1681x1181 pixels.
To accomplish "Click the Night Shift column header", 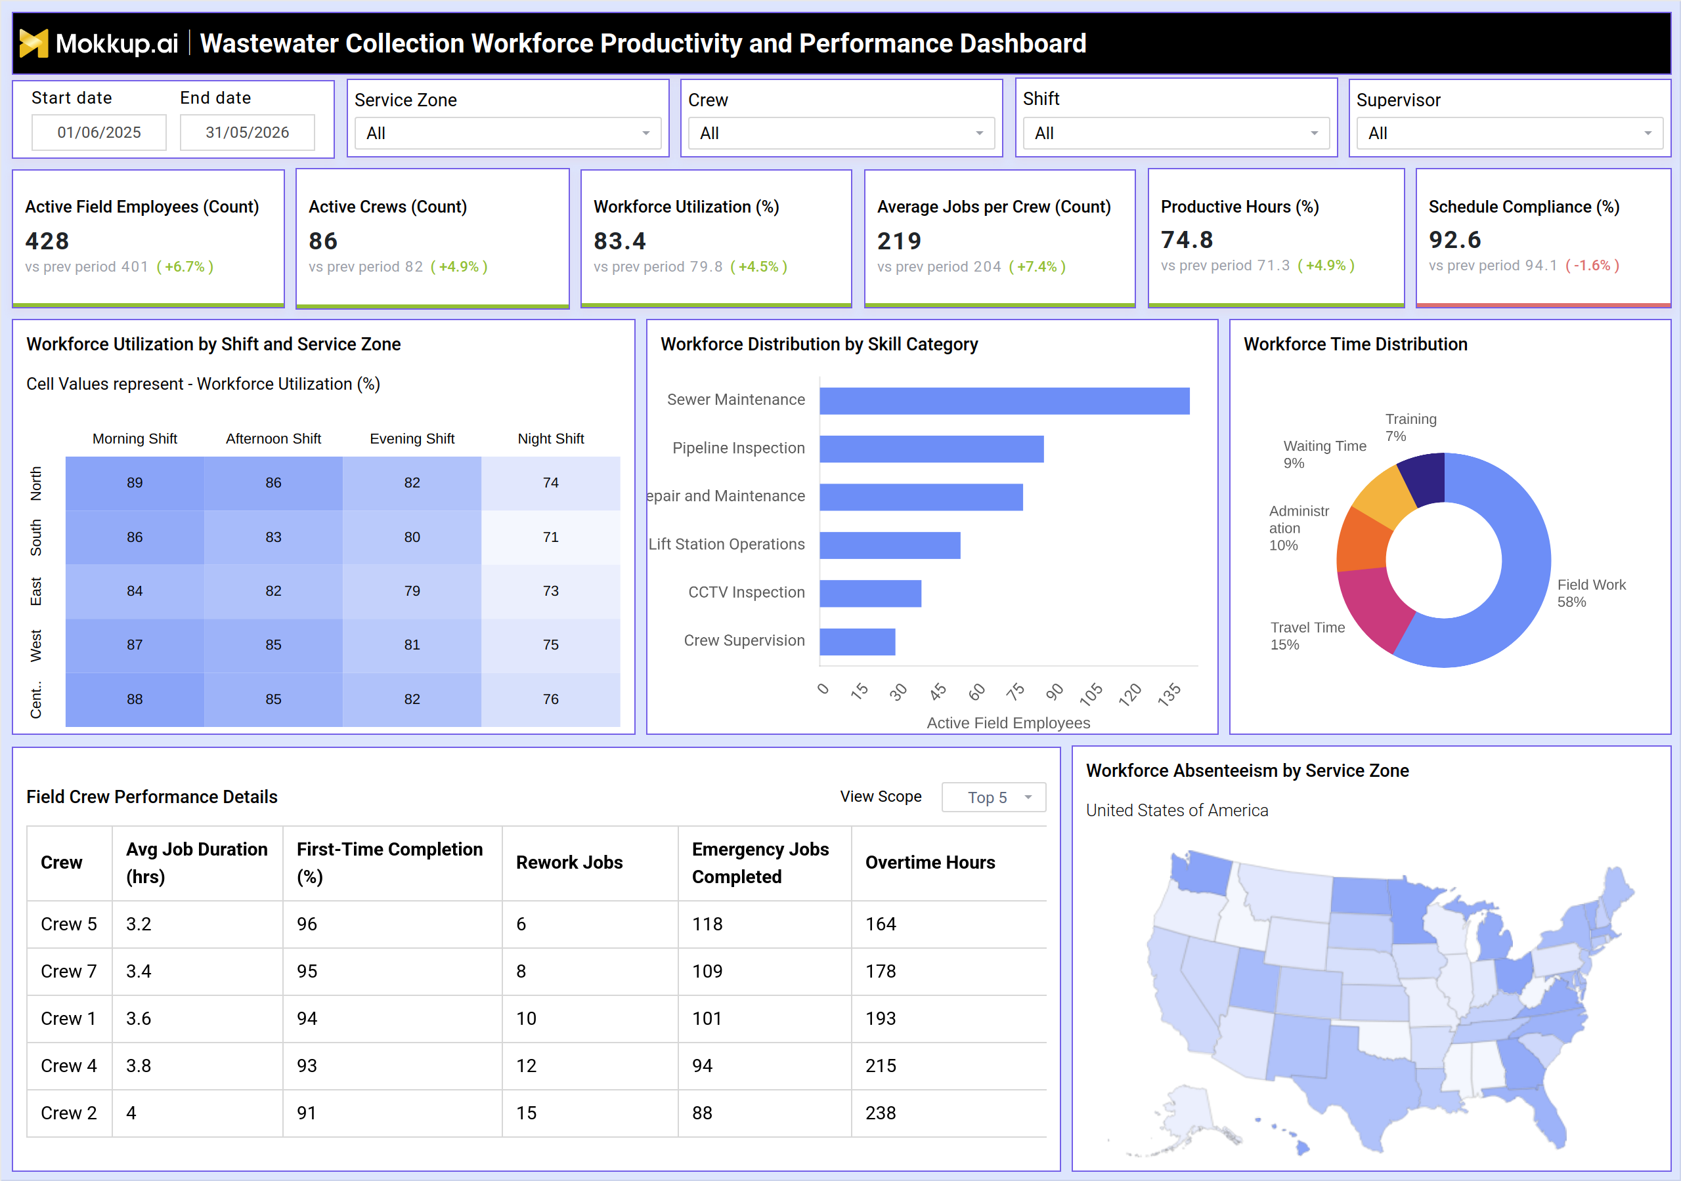I will click(550, 438).
